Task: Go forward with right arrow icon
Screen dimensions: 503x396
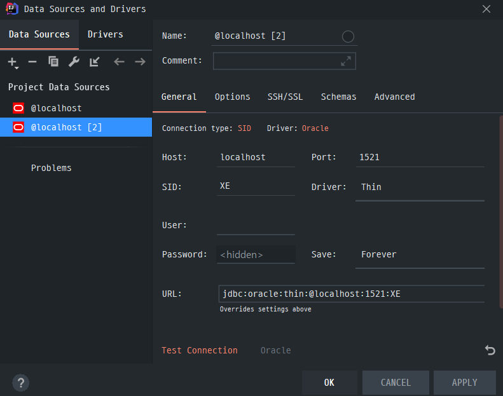Action: click(140, 62)
